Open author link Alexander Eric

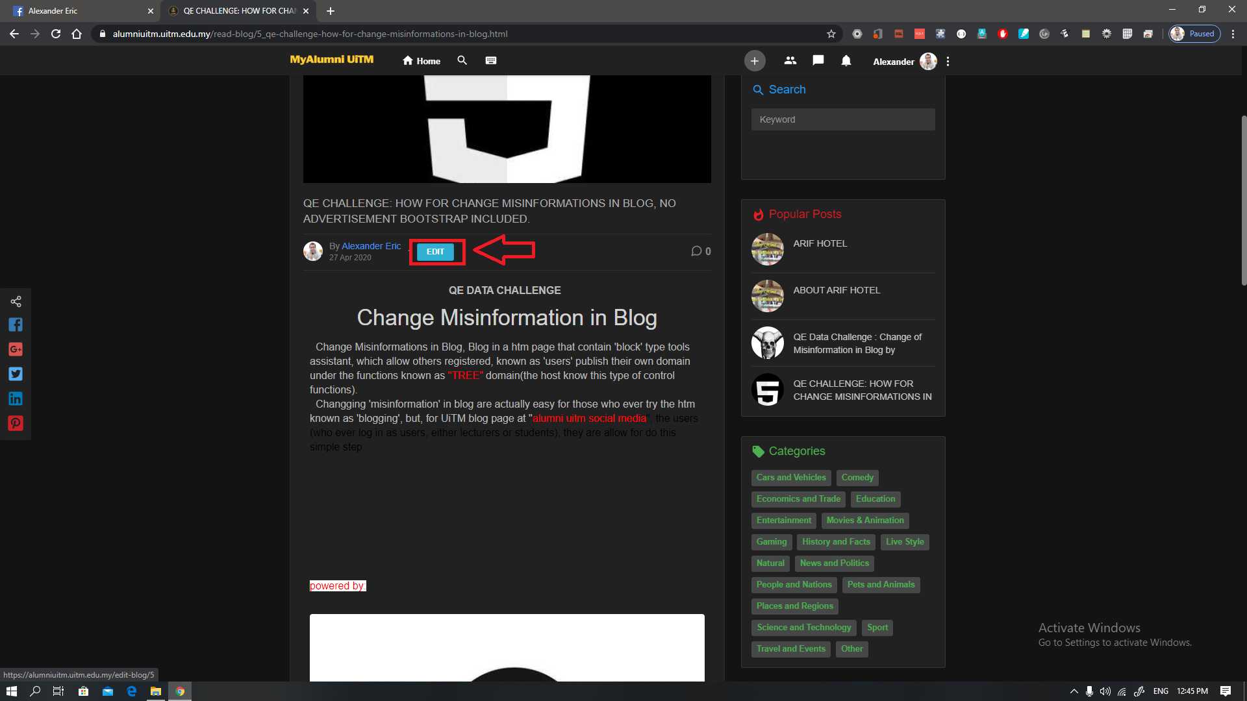pos(371,246)
